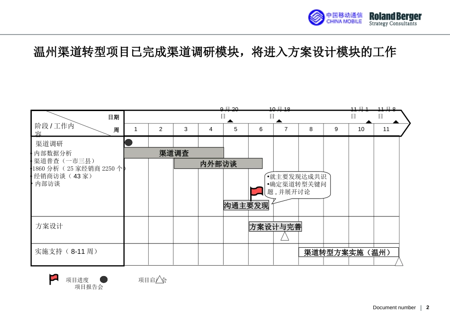Screen dimensions: 450x311
Task: Click the 内部数据分析 bullet item
Action: [x=53, y=153]
